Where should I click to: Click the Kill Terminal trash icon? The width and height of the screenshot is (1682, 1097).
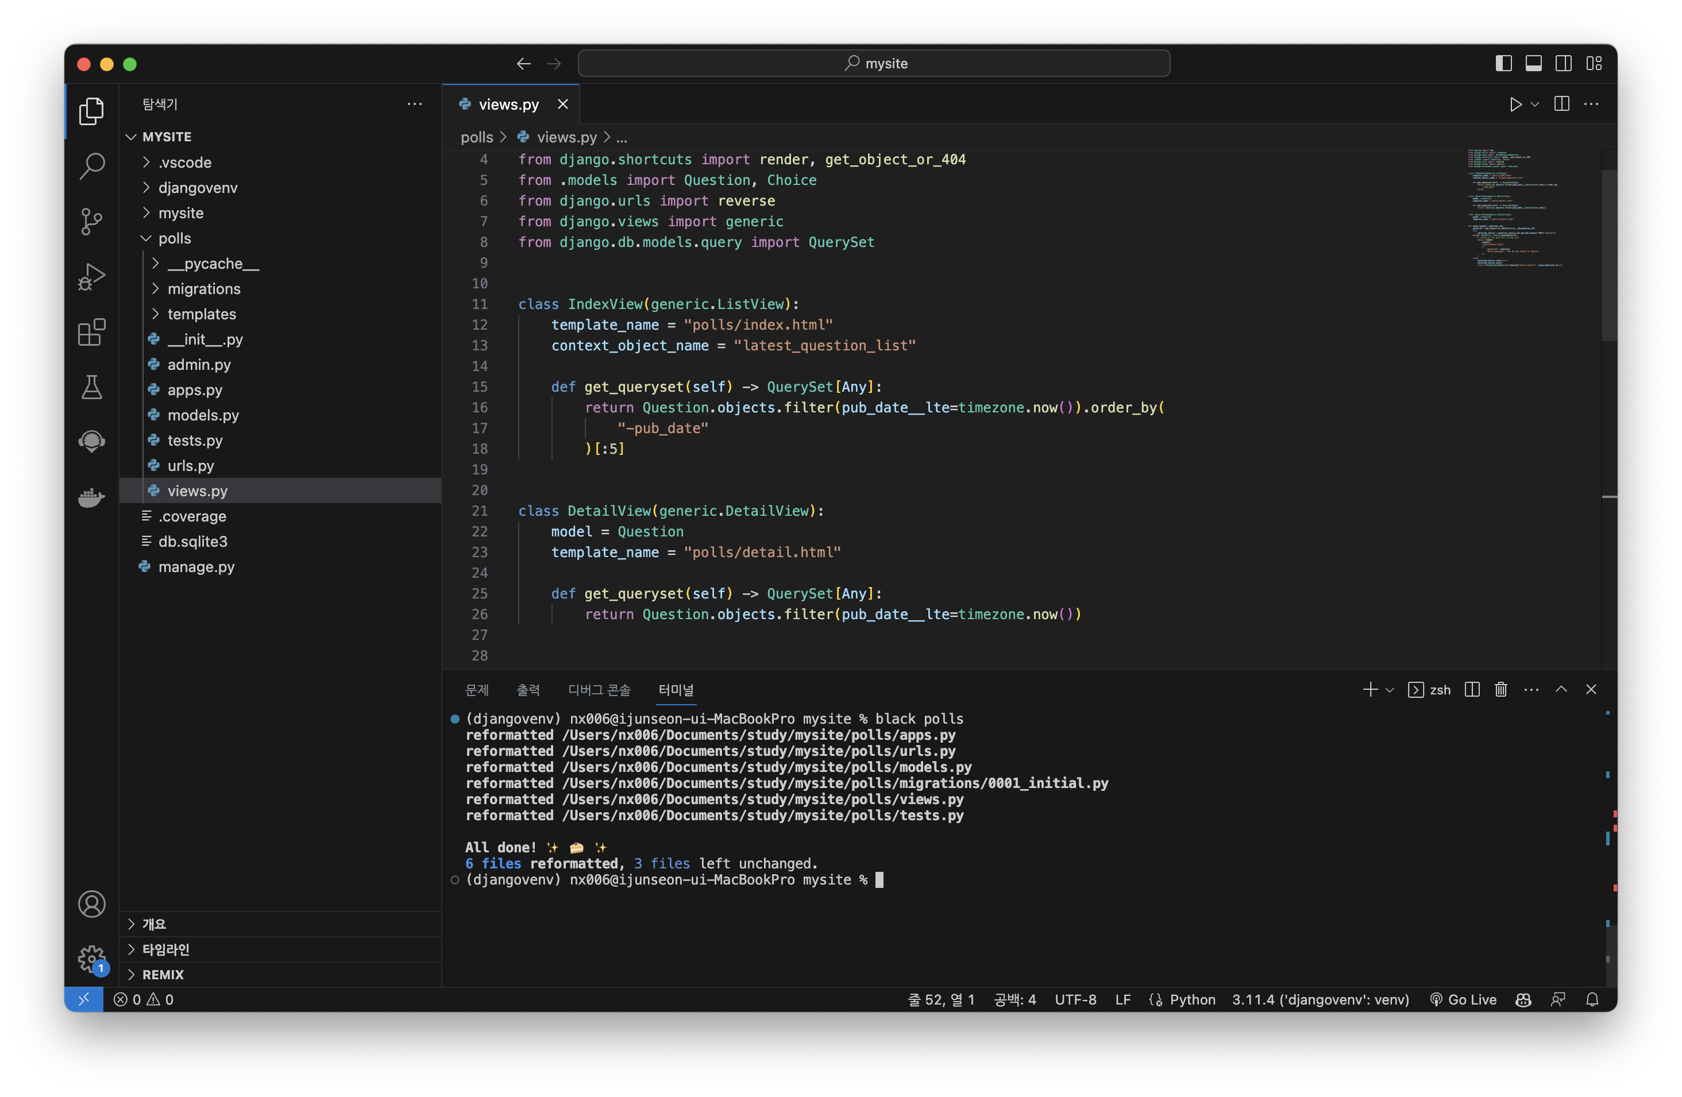tap(1500, 689)
